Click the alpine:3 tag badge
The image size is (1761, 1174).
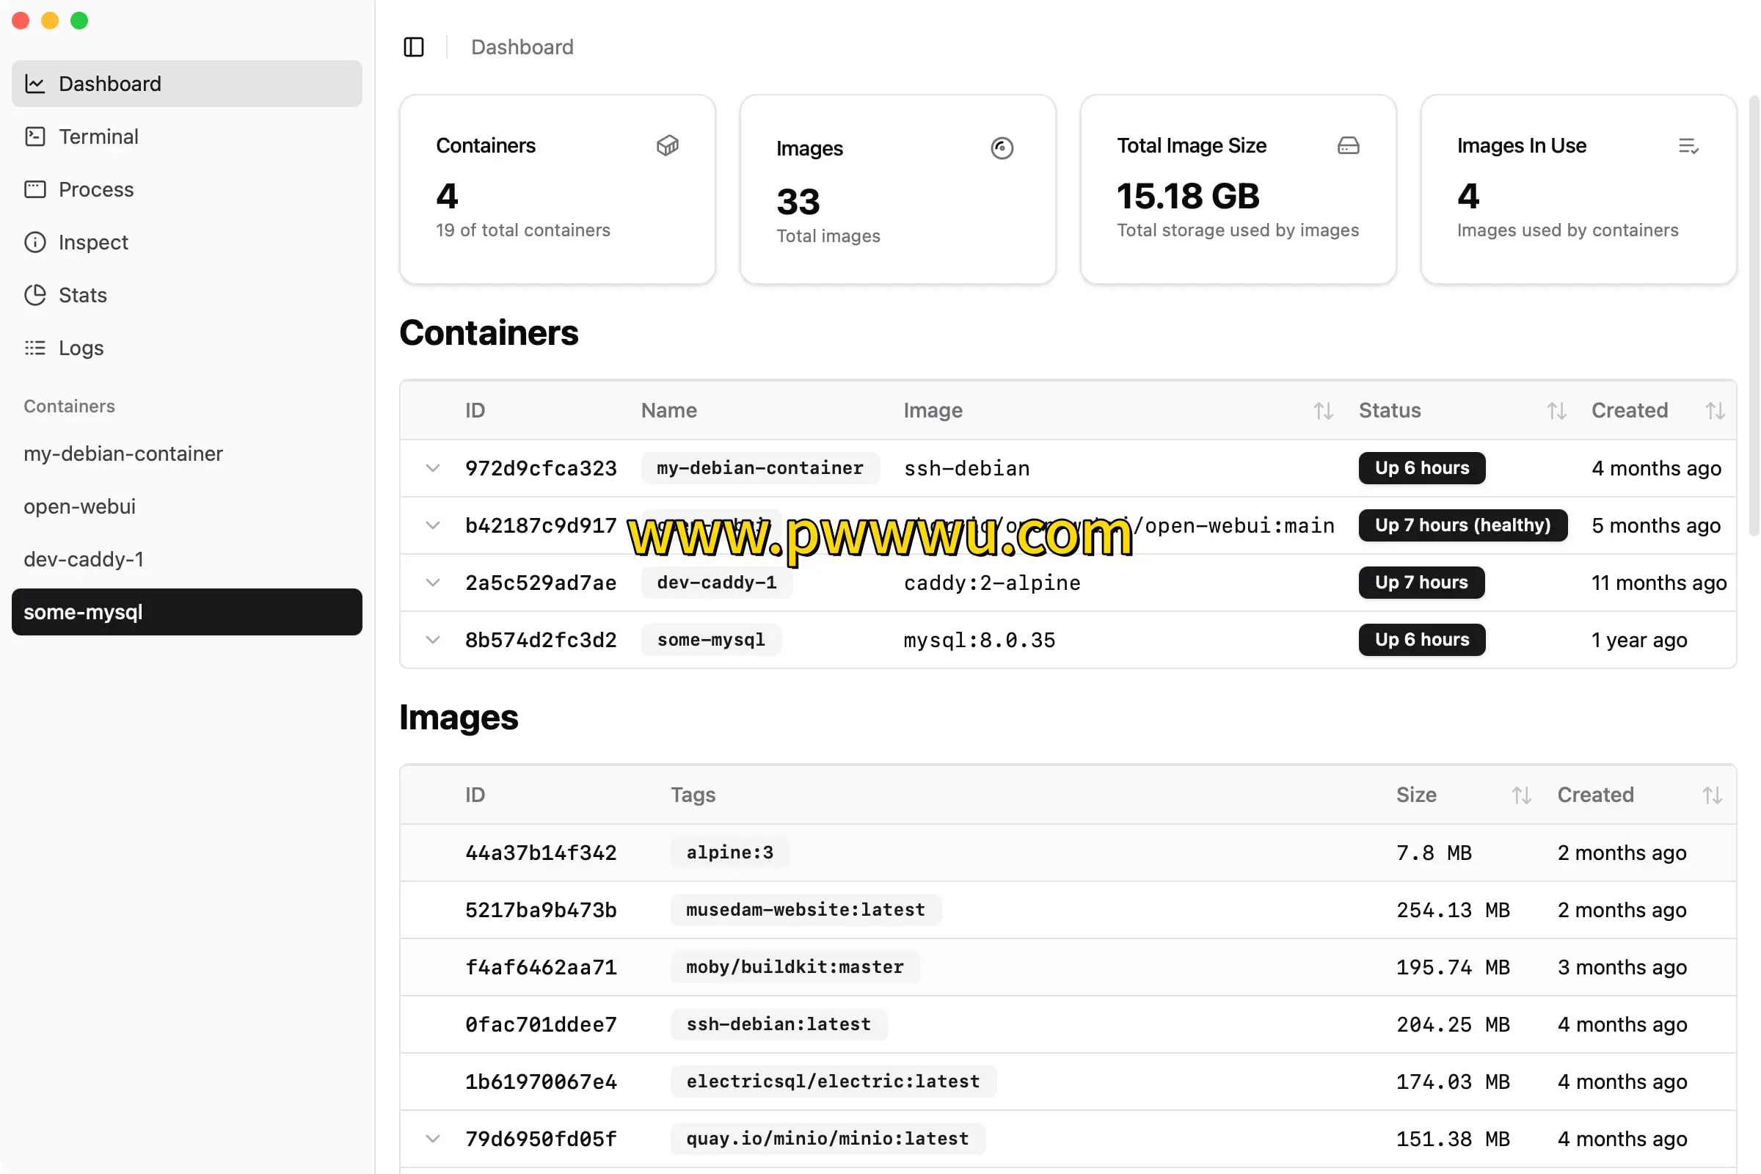point(729,852)
